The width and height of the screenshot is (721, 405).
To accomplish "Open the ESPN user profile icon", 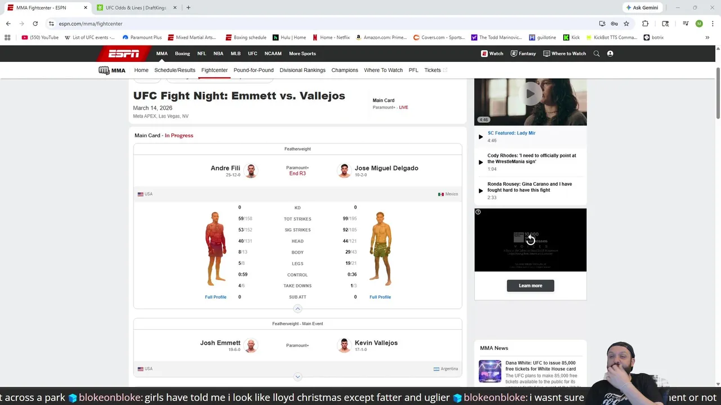I will pyautogui.click(x=610, y=53).
